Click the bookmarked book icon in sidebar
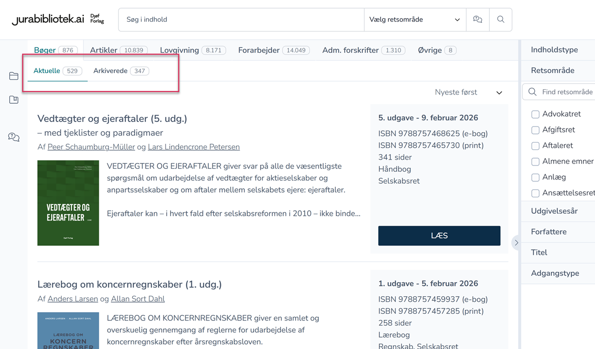595x349 pixels. [x=14, y=100]
